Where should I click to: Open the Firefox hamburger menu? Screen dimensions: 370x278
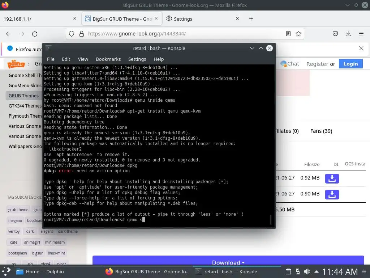[x=361, y=34]
